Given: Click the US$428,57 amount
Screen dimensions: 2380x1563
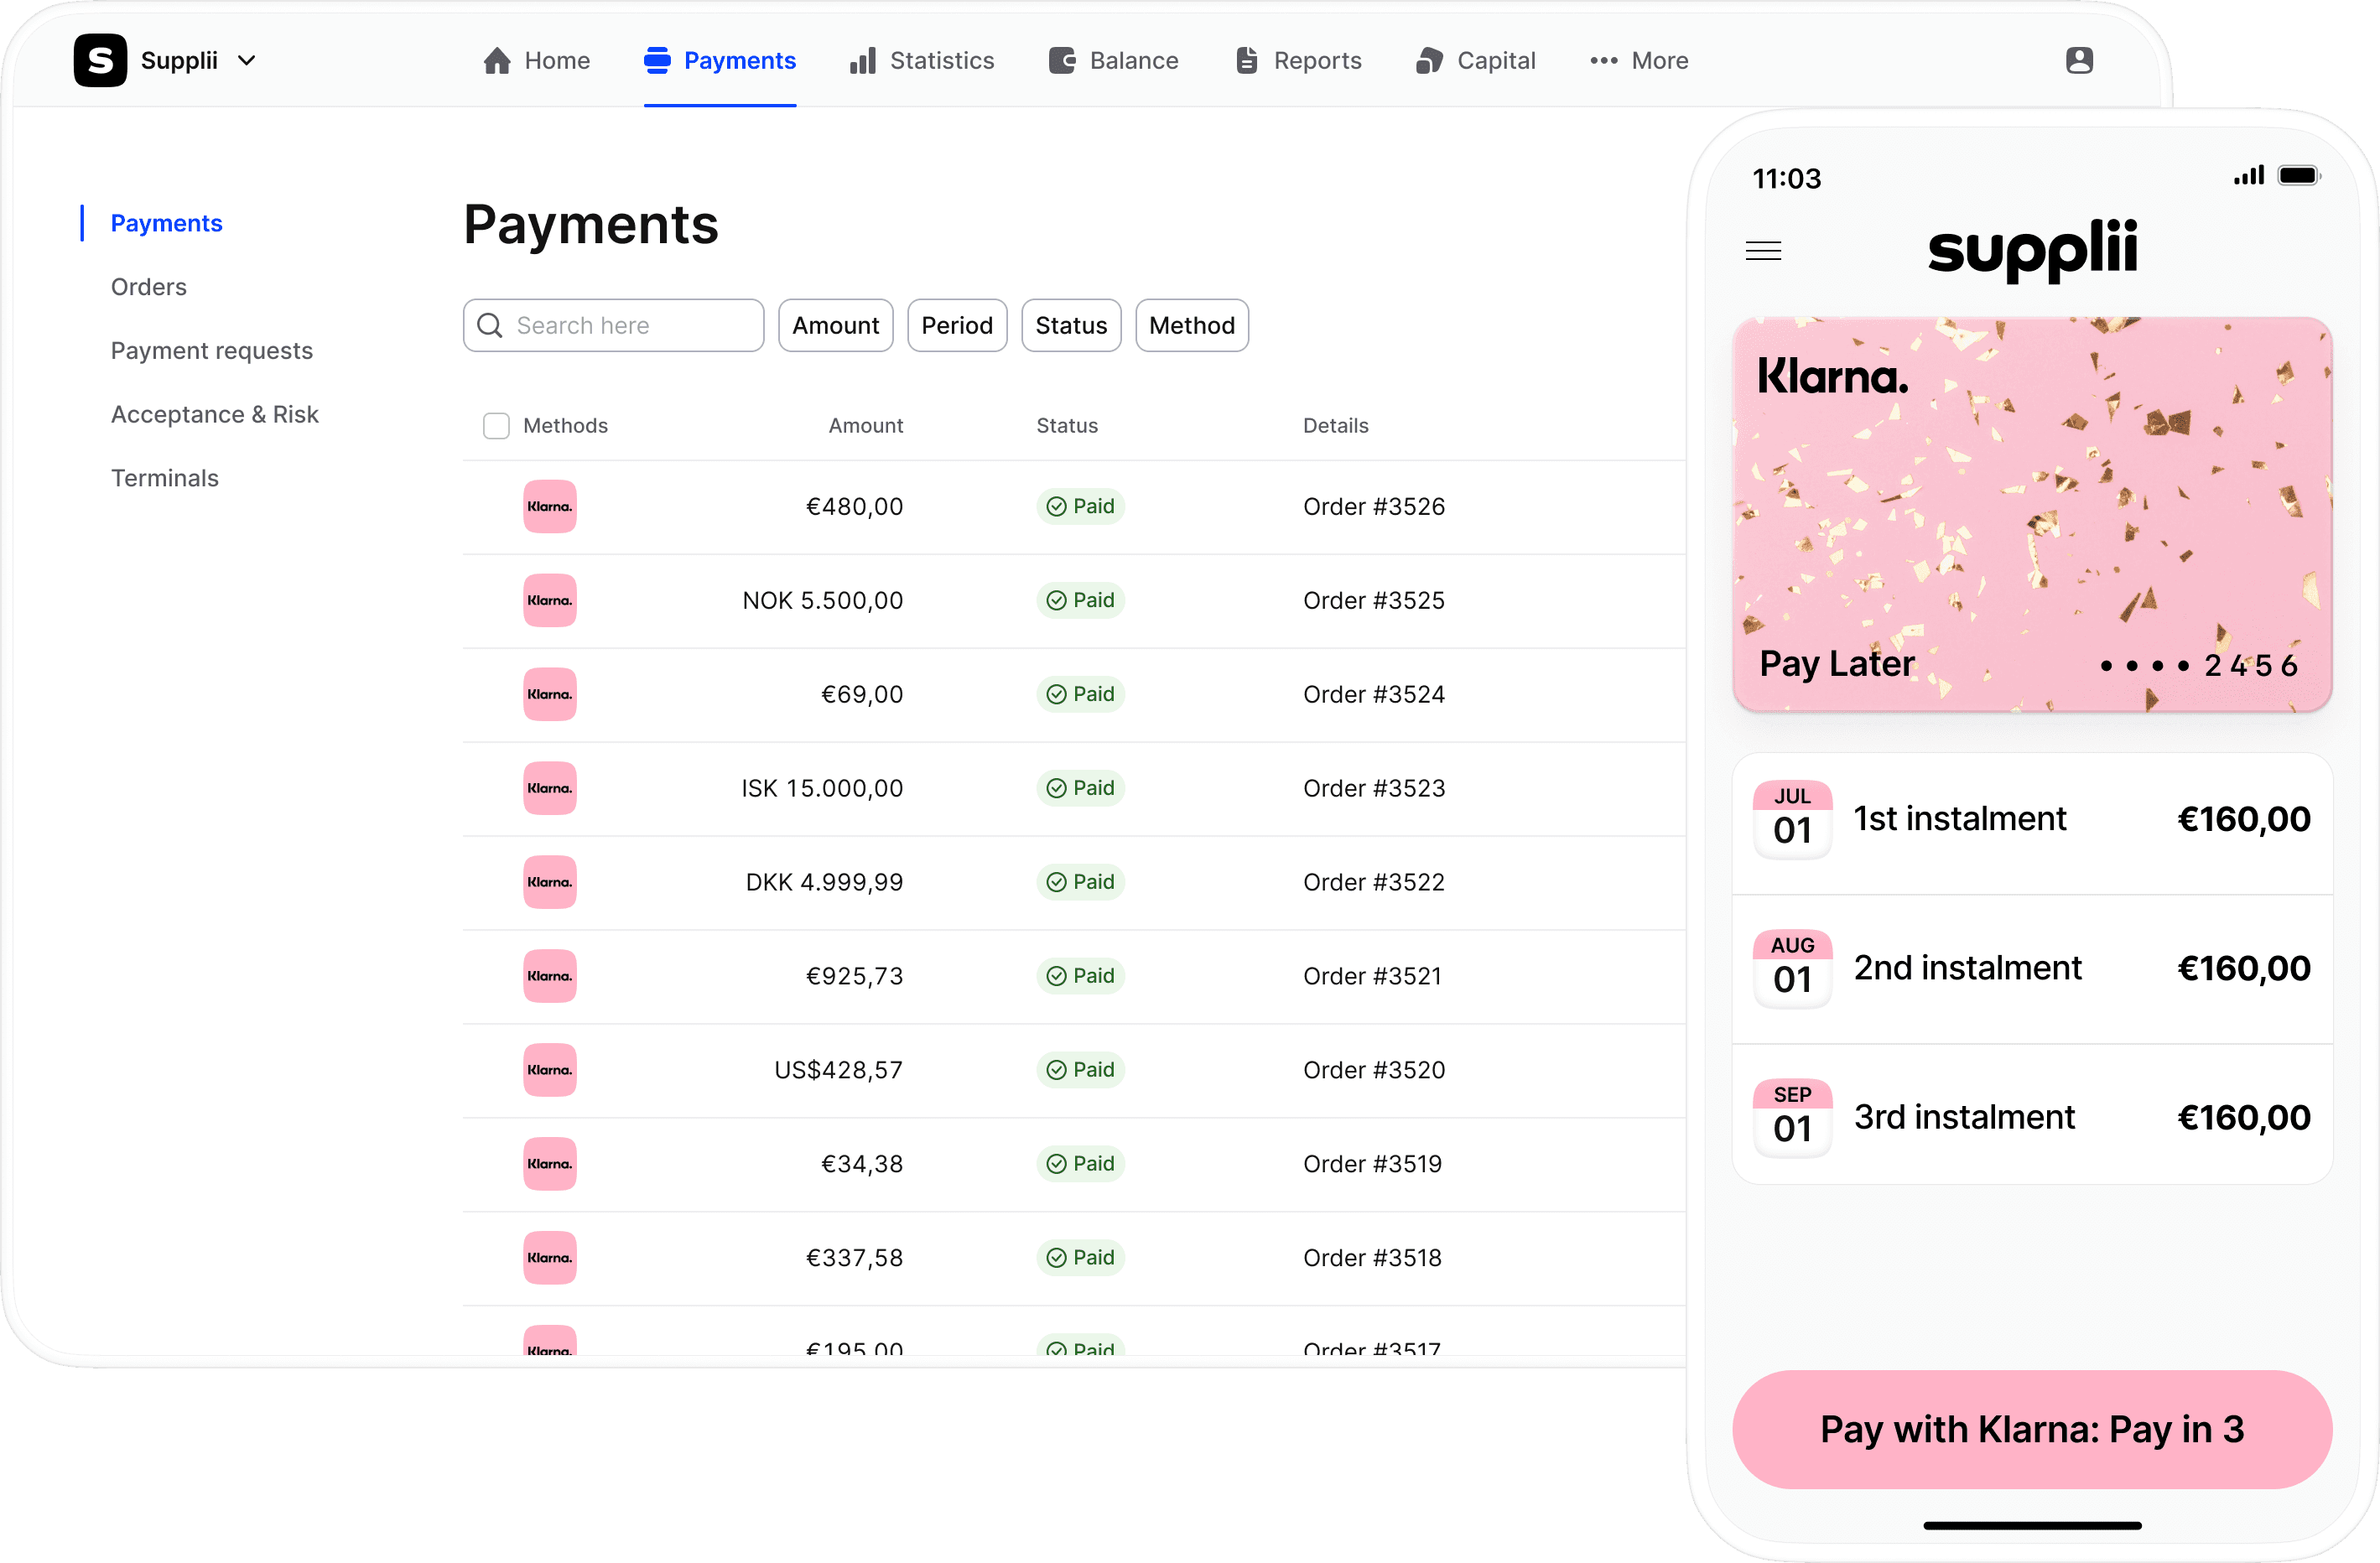Looking at the screenshot, I should click(838, 1070).
